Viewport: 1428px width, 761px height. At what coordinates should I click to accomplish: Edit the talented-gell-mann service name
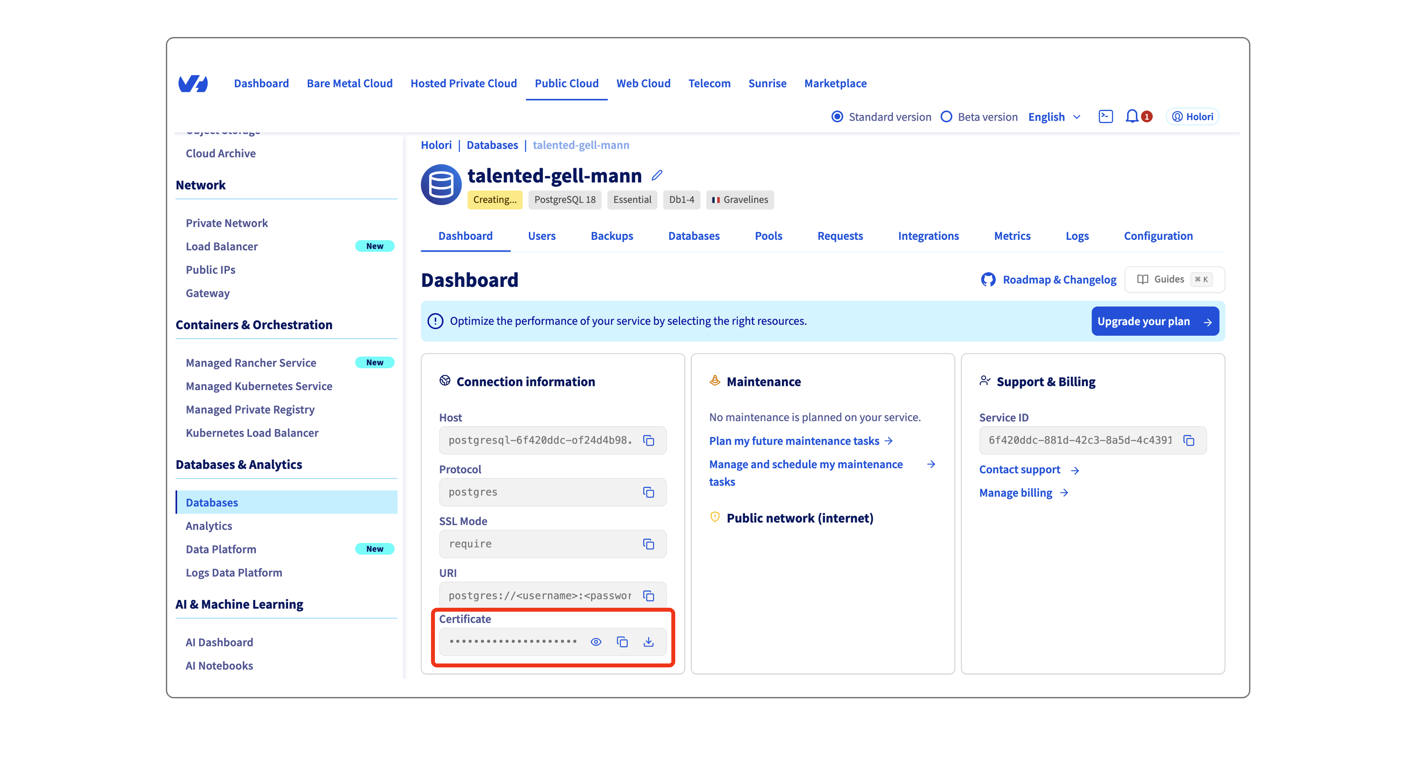pos(657,175)
